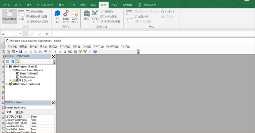255x133 pixels.
Task: Switch to the 項目別 properties tab
Action: pos(19,112)
